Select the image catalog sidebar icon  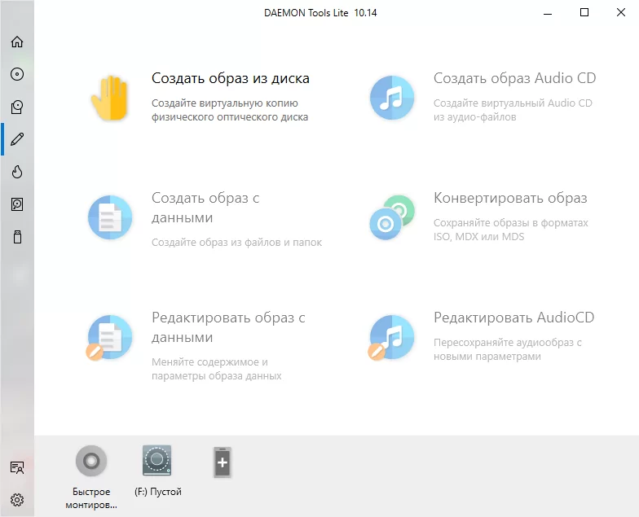[x=17, y=107]
